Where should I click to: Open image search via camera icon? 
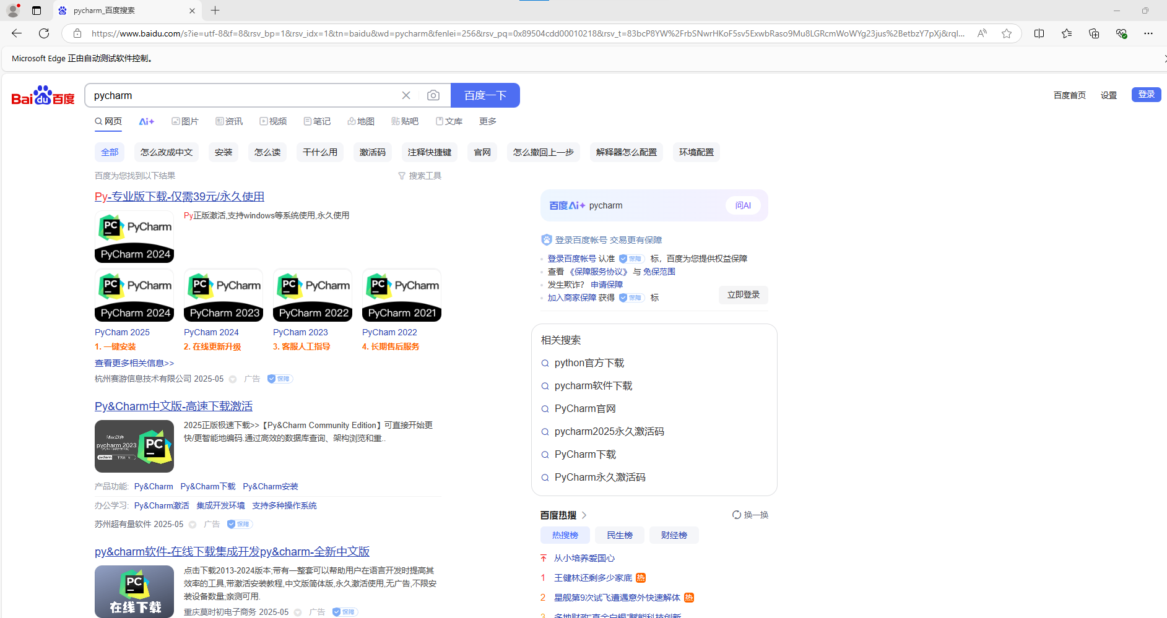click(x=433, y=95)
